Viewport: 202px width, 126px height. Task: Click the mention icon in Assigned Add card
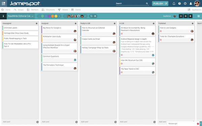point(76,122)
